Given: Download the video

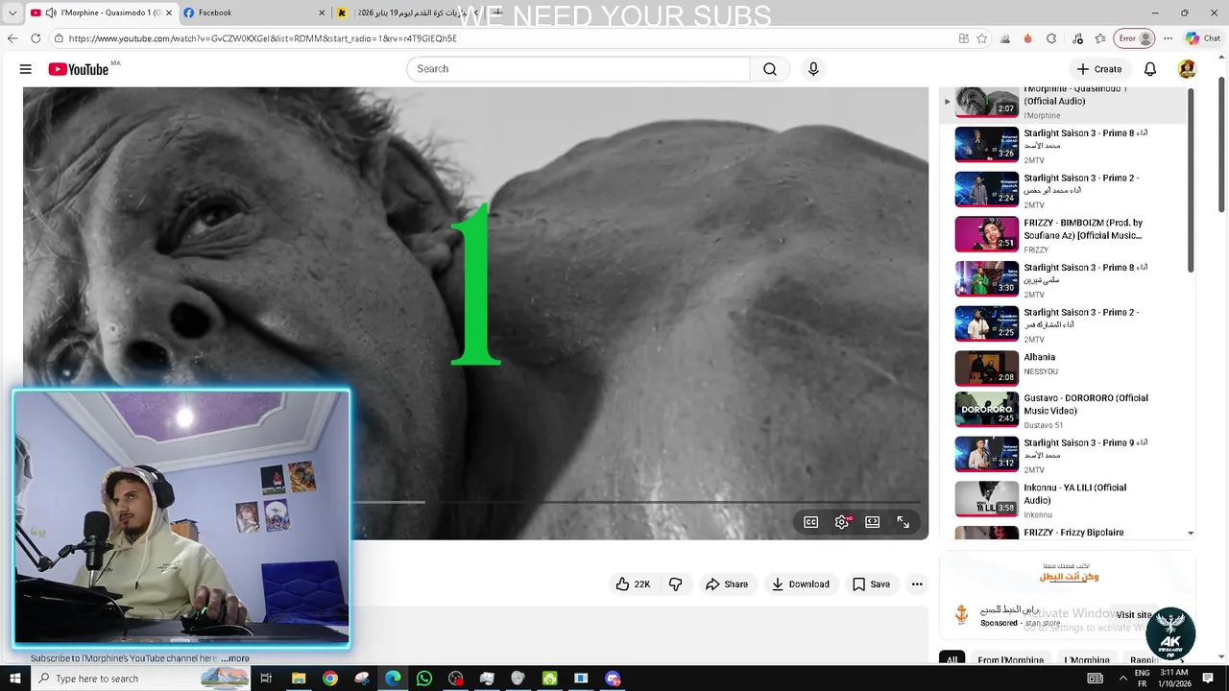Looking at the screenshot, I should pos(801,584).
